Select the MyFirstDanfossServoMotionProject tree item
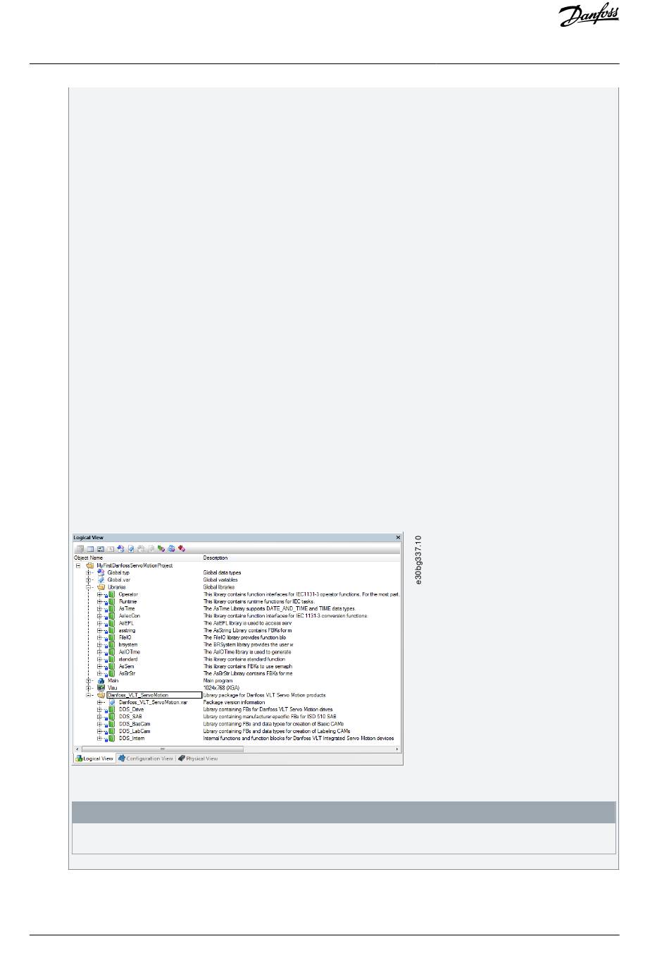 (x=135, y=565)
